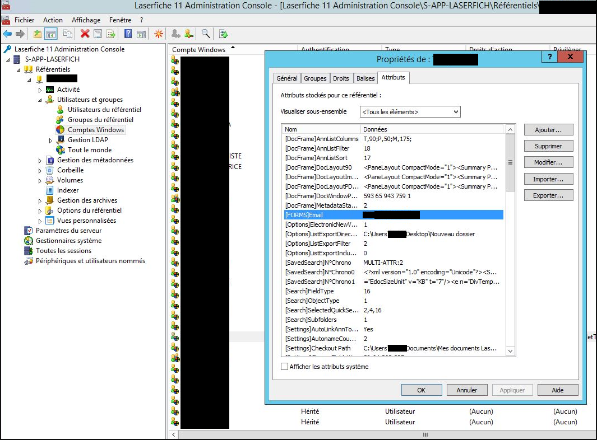The image size is (597, 440).
Task: Click the up one level folder icon
Action: click(x=38, y=34)
